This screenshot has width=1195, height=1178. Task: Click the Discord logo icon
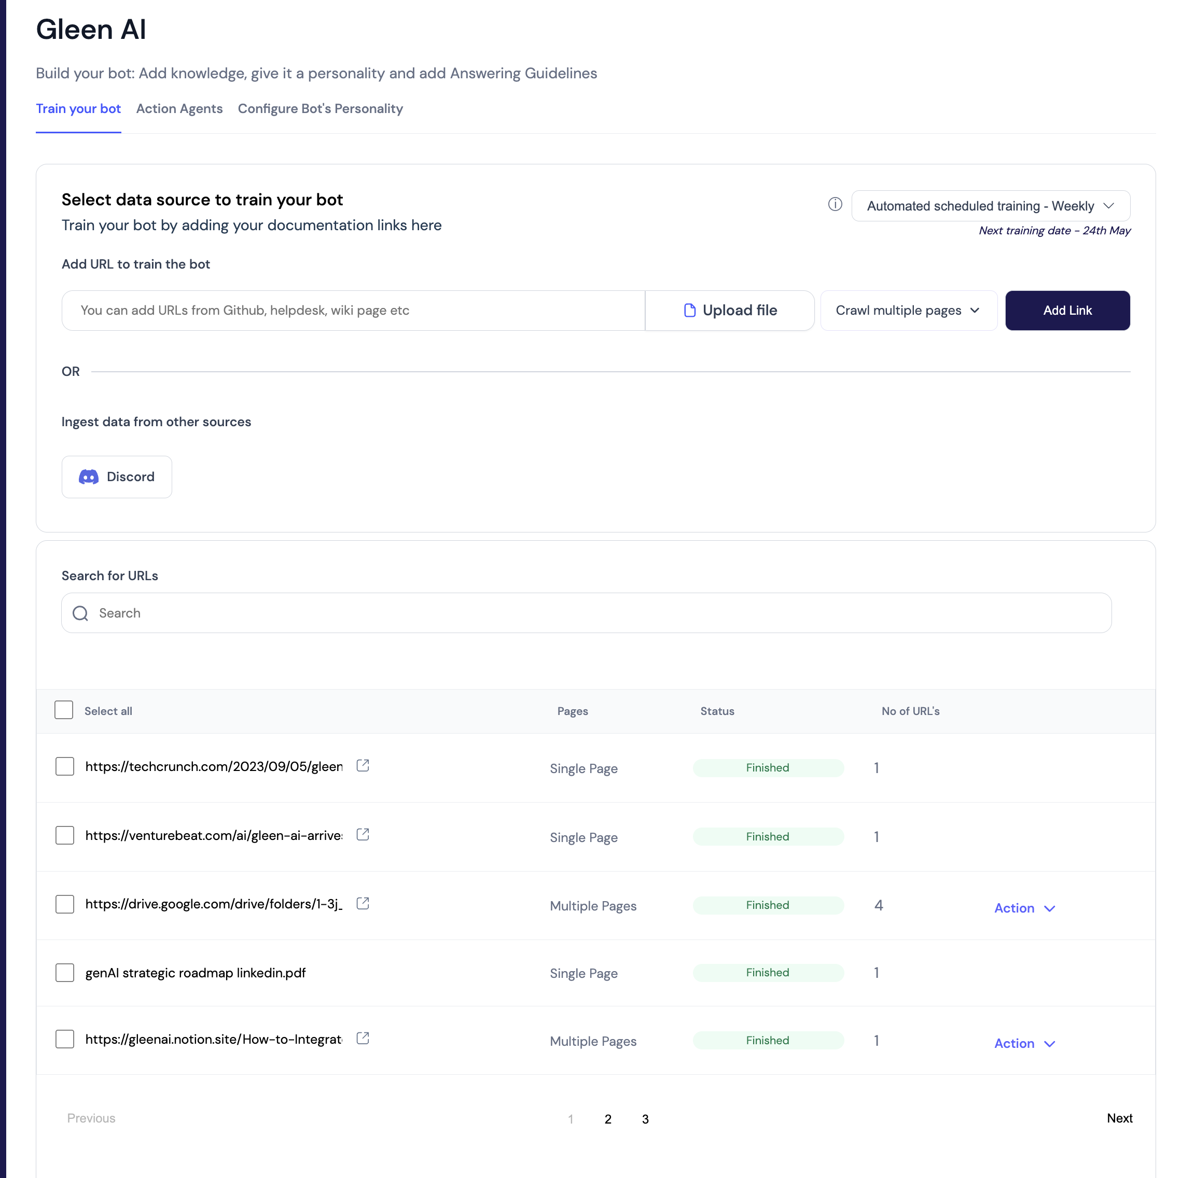[x=89, y=477]
